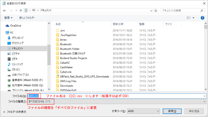
Task: Select OneDrive in the navigation pane
Action: pos(15,25)
